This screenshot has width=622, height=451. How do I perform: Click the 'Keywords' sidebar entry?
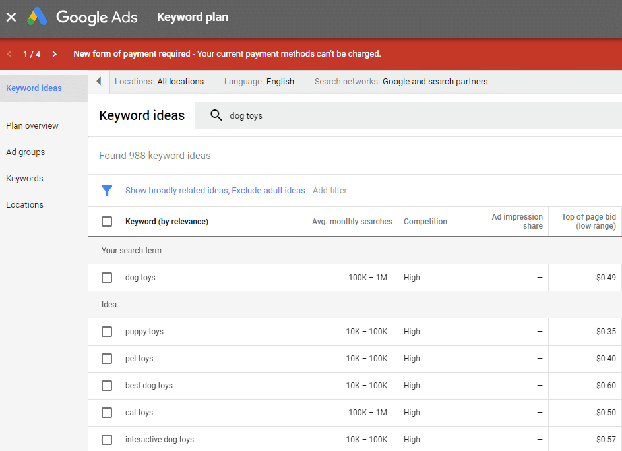tap(24, 178)
